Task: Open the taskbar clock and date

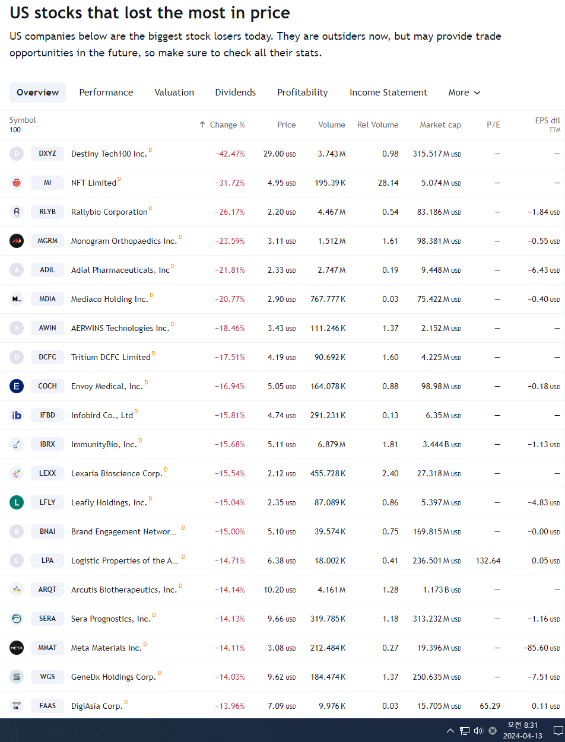Action: click(522, 731)
